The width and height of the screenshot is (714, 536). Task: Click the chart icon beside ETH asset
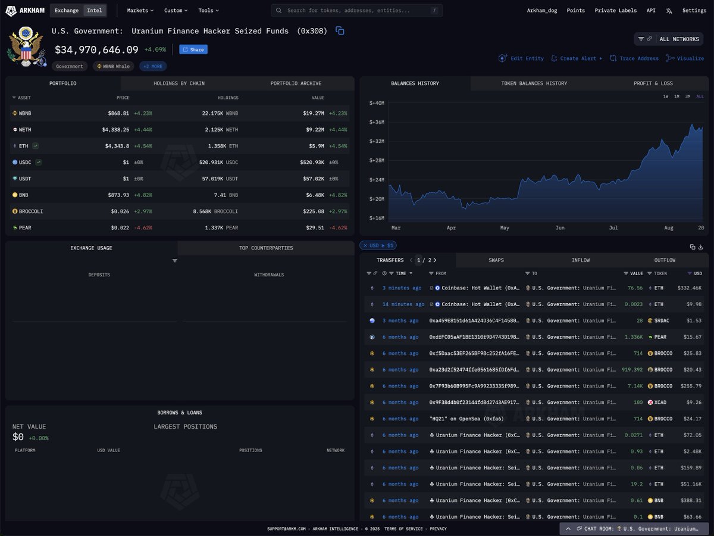(36, 145)
